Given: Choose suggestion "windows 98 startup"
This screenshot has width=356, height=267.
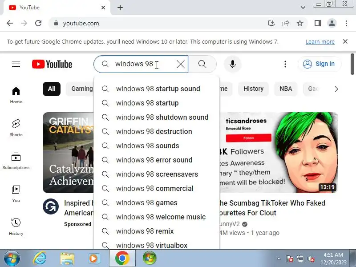Looking at the screenshot, I should tap(157, 103).
